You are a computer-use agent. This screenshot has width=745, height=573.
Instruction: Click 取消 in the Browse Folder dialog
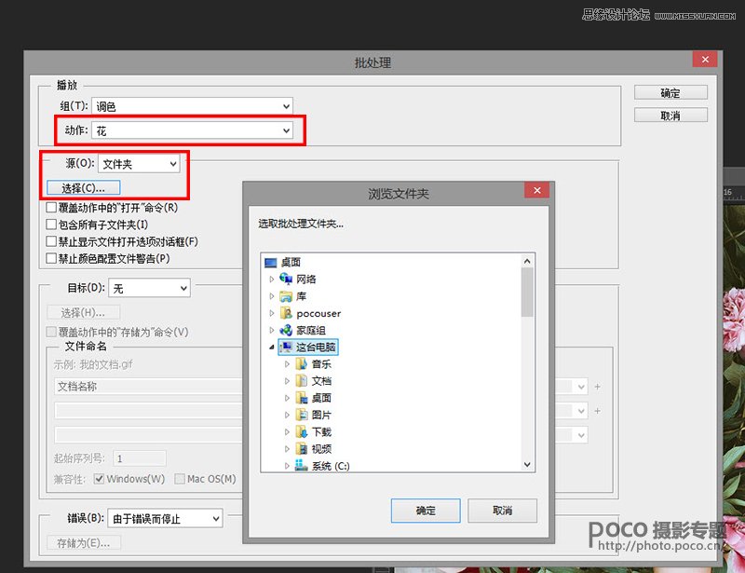click(502, 511)
